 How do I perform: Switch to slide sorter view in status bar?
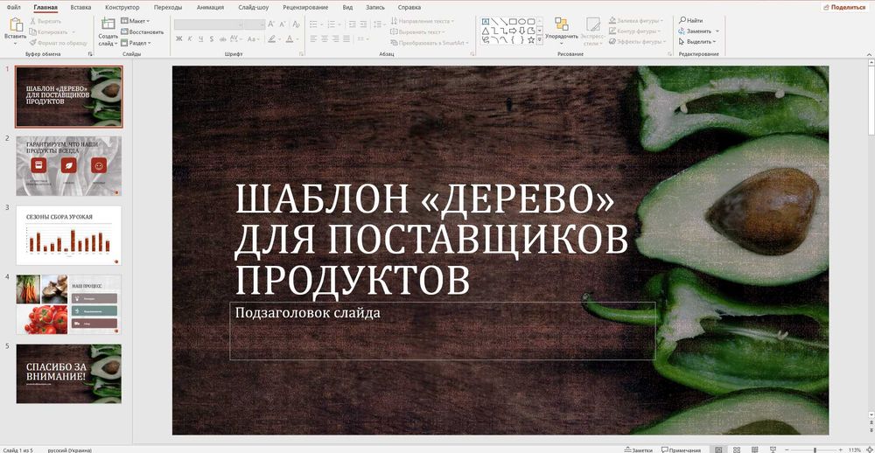point(737,450)
